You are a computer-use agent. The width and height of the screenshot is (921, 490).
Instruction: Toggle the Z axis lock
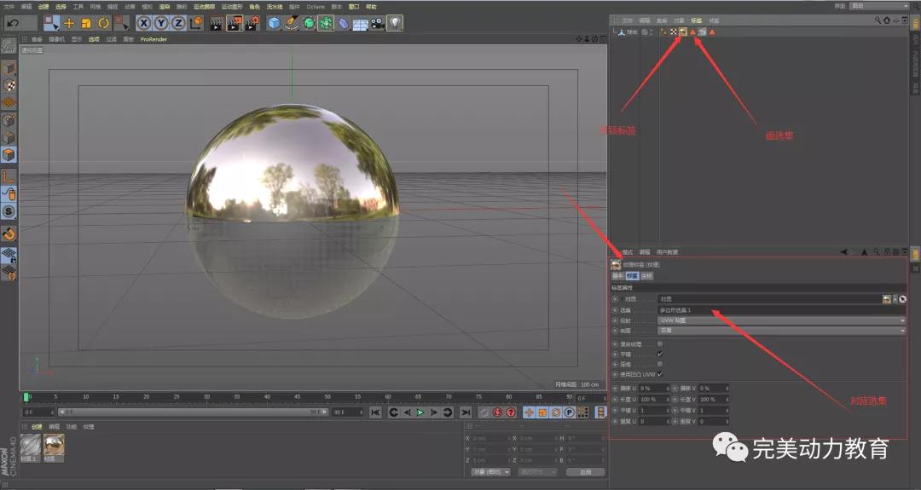178,23
